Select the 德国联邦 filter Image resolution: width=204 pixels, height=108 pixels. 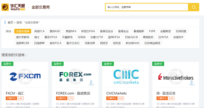tap(148, 37)
